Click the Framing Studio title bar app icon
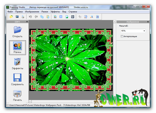Image resolution: width=156 pixels, height=113 pixels. pos(8,7)
